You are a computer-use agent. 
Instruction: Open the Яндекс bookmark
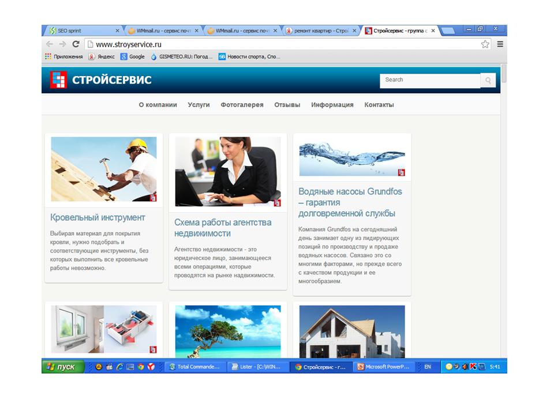[102, 56]
